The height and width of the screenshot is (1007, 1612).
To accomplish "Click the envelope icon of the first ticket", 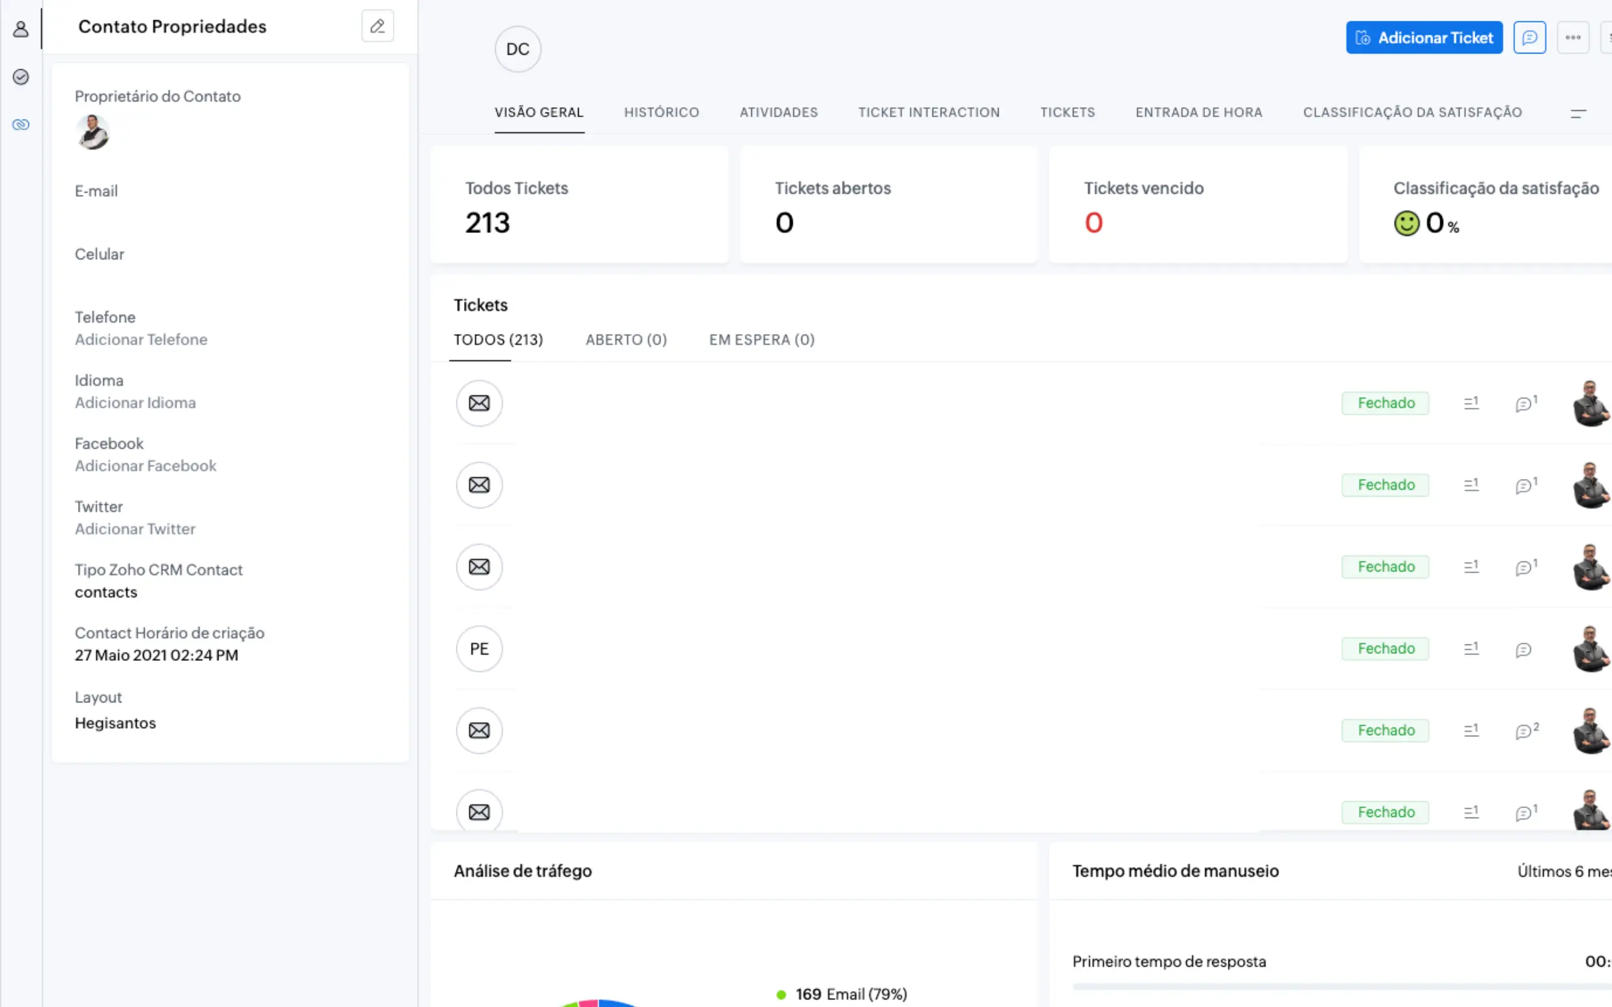I will 479,403.
